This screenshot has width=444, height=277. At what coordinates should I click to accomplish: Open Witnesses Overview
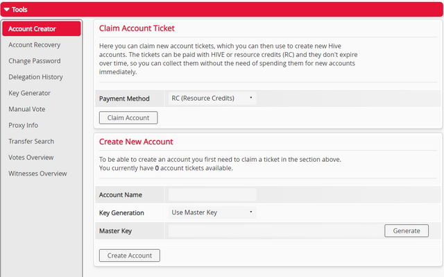(37, 174)
